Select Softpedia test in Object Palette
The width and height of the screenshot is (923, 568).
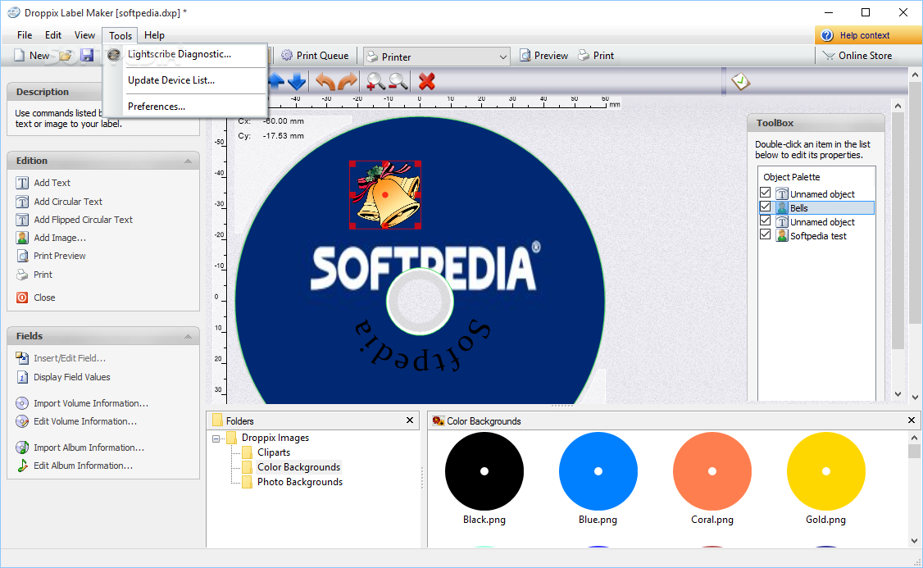pyautogui.click(x=817, y=236)
